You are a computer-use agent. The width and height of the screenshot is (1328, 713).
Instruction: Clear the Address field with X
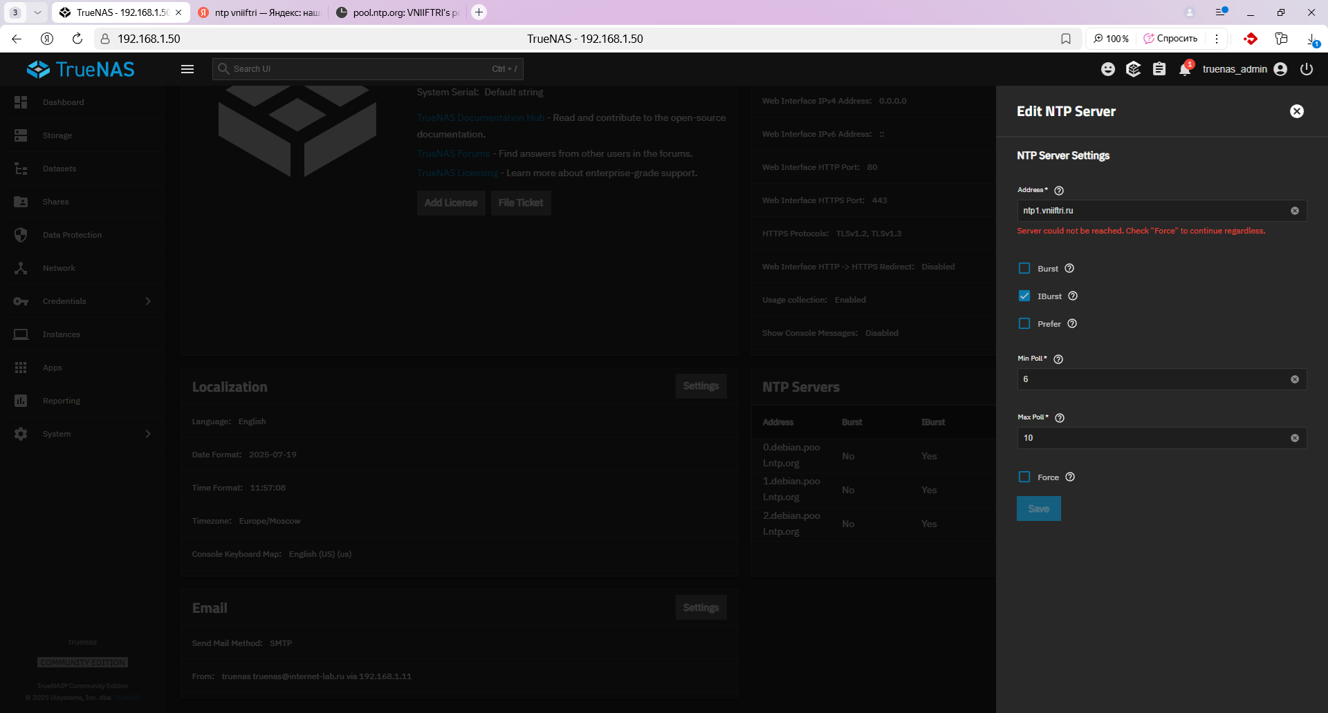1295,211
